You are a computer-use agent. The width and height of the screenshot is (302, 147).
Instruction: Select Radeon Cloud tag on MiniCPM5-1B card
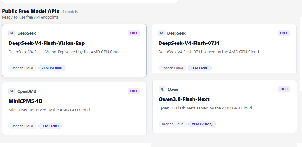pos(22,126)
